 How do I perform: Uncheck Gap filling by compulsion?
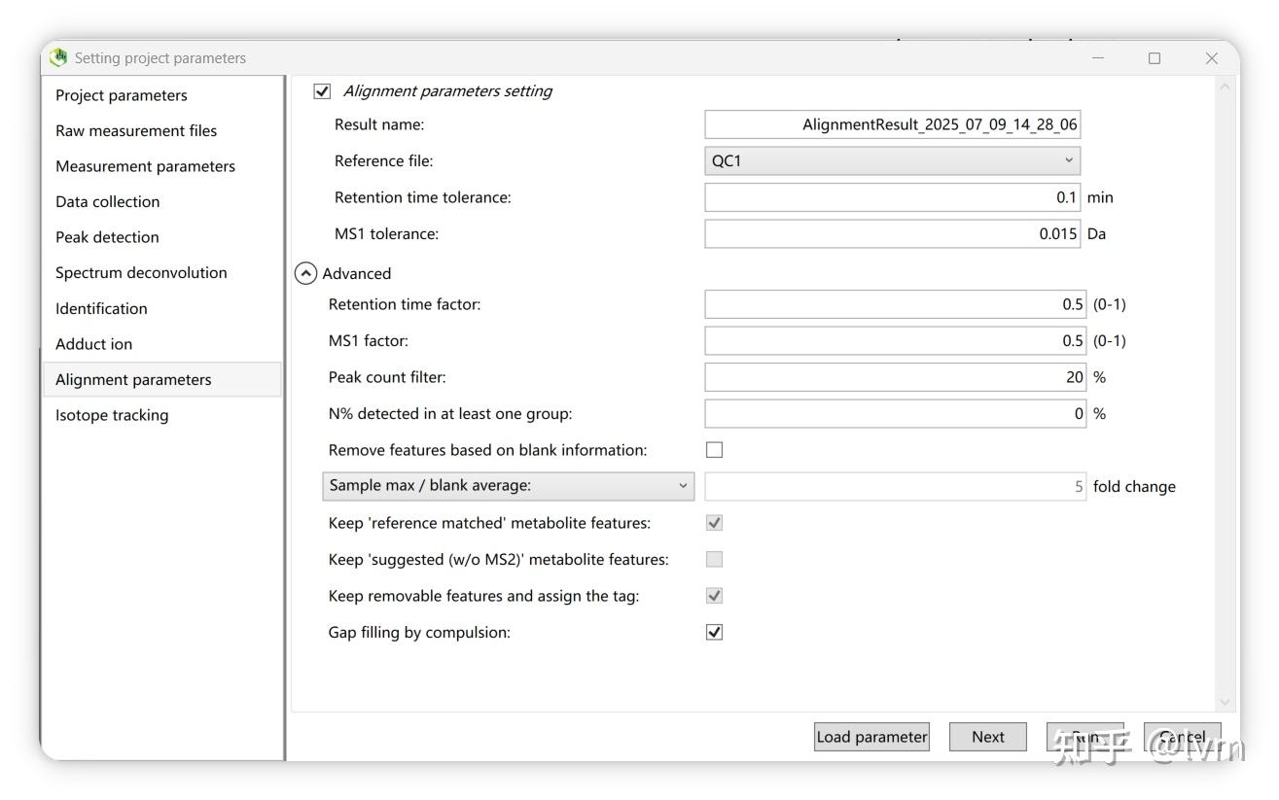(714, 633)
